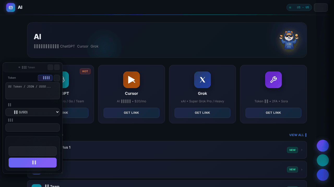Click the small square button right of highlighted button

[57, 78]
